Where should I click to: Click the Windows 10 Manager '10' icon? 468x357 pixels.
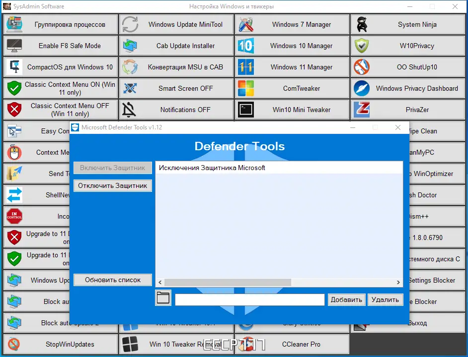(x=246, y=46)
